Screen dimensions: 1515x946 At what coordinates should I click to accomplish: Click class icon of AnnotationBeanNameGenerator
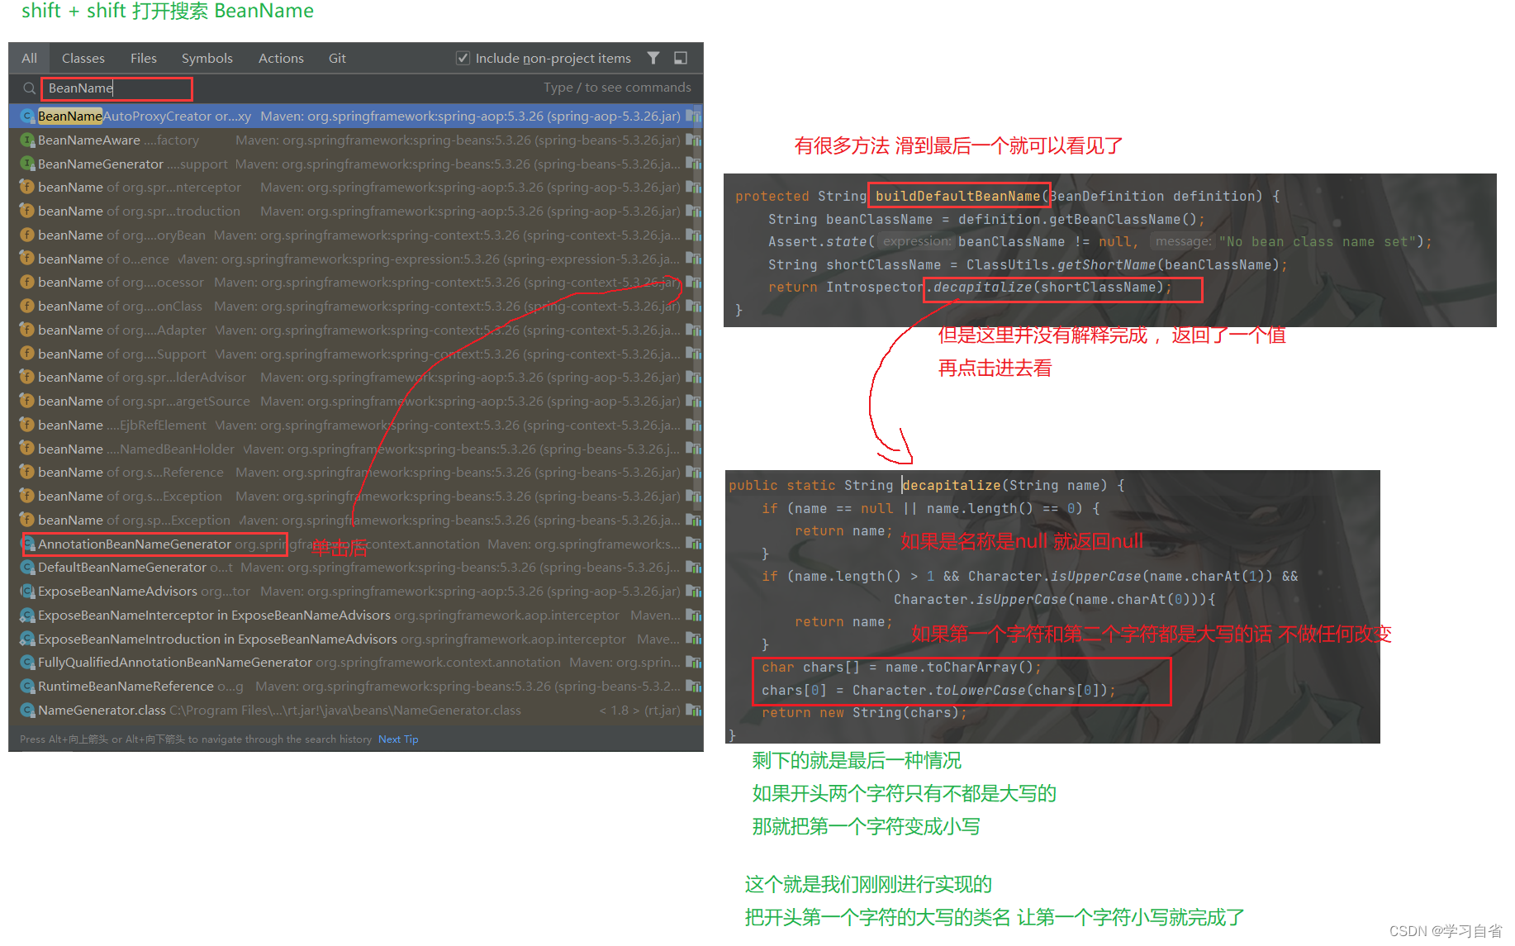point(27,544)
